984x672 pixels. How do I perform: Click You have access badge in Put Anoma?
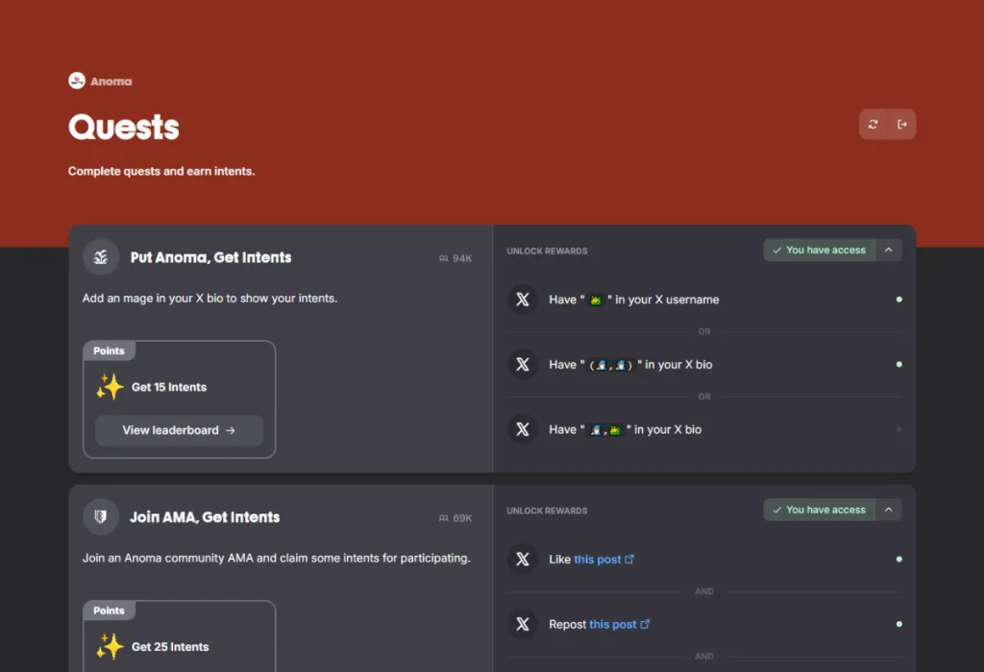click(819, 251)
